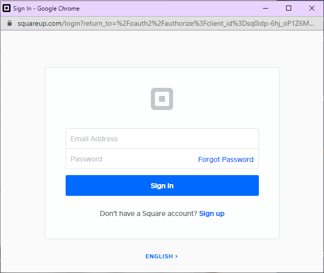Follow the Sign up link

pos(212,213)
